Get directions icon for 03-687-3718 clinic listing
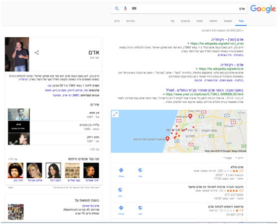Screen dimensions: 278x224 pyautogui.click(x=121, y=208)
